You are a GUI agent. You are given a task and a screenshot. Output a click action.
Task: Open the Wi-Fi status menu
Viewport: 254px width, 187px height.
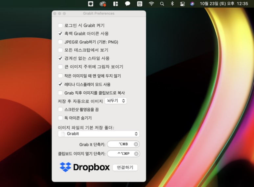point(151,4)
